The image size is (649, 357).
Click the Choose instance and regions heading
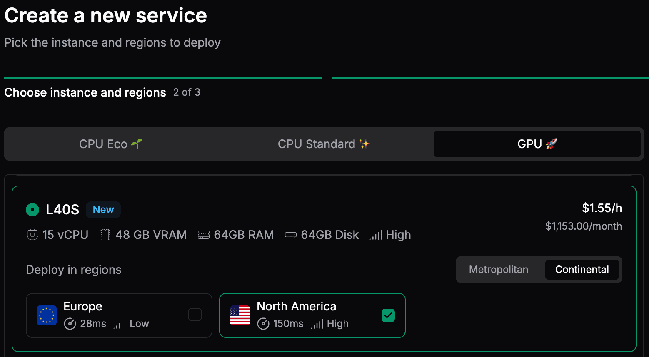click(x=85, y=92)
